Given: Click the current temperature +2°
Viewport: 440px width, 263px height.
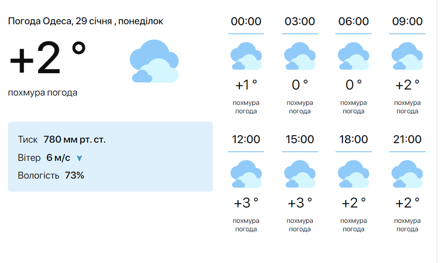Looking at the screenshot, I should [x=48, y=59].
